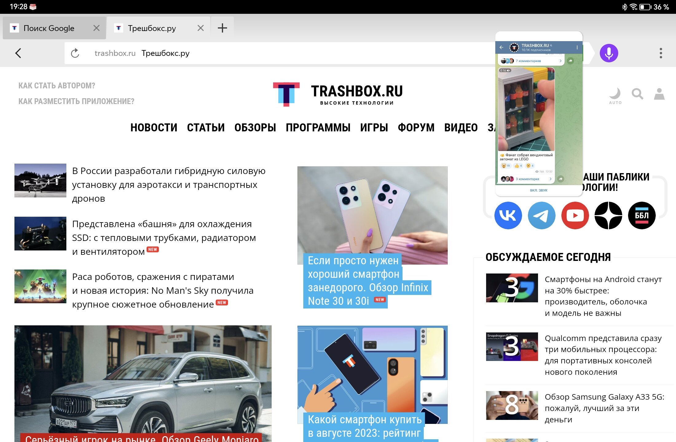Open the Infinix Note 30 review headline
This screenshot has height=442, width=676.
point(367,281)
